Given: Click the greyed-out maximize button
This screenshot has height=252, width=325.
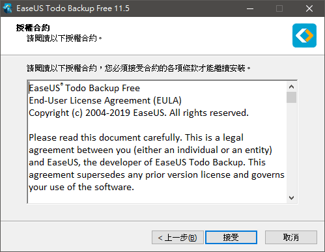Looking at the screenshot, I should click(x=279, y=8).
